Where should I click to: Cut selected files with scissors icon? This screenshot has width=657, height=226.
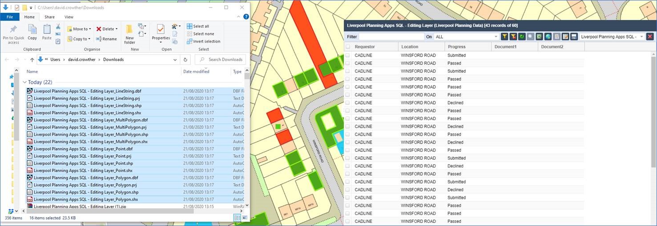click(x=58, y=27)
